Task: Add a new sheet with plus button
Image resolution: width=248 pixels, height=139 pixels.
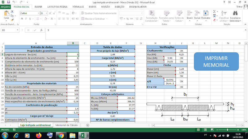Action: point(88,125)
